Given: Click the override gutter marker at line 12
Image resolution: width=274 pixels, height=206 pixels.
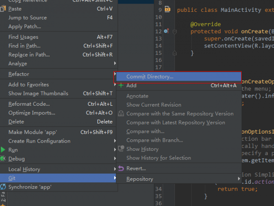Looking at the screenshot, I should click(166, 31).
